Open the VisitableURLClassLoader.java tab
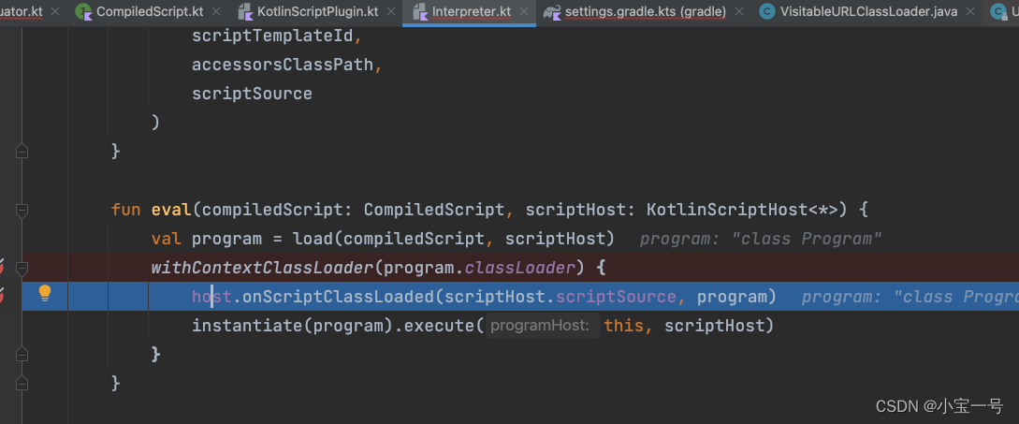Screen dimensions: 1019x424 [x=868, y=11]
